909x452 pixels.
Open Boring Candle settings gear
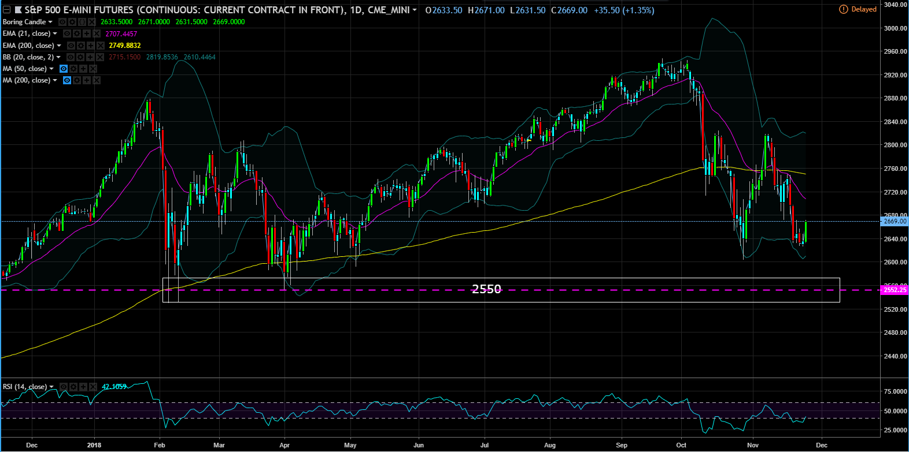click(72, 22)
